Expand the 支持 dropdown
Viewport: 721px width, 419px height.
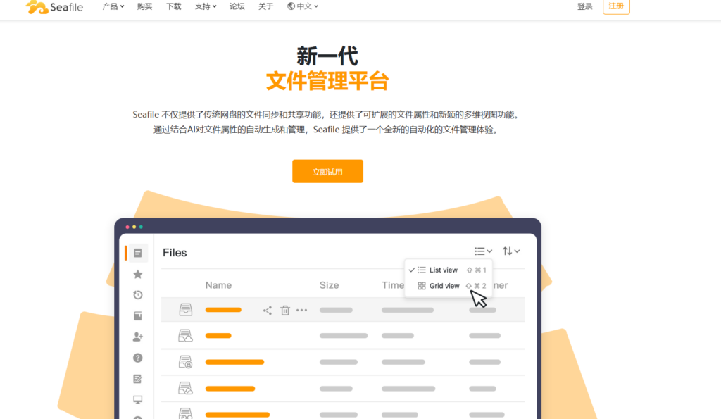tap(205, 7)
